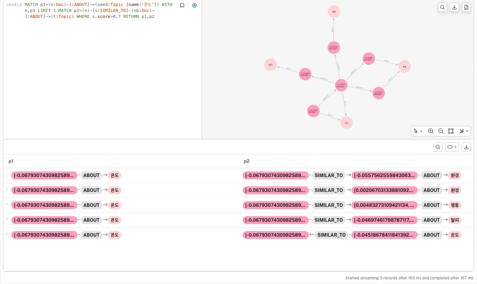Click SIMILAR_TO chip in row 4 p2

329,220
